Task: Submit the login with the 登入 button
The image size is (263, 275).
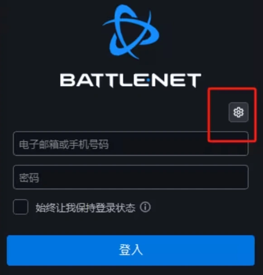Action: [x=131, y=250]
